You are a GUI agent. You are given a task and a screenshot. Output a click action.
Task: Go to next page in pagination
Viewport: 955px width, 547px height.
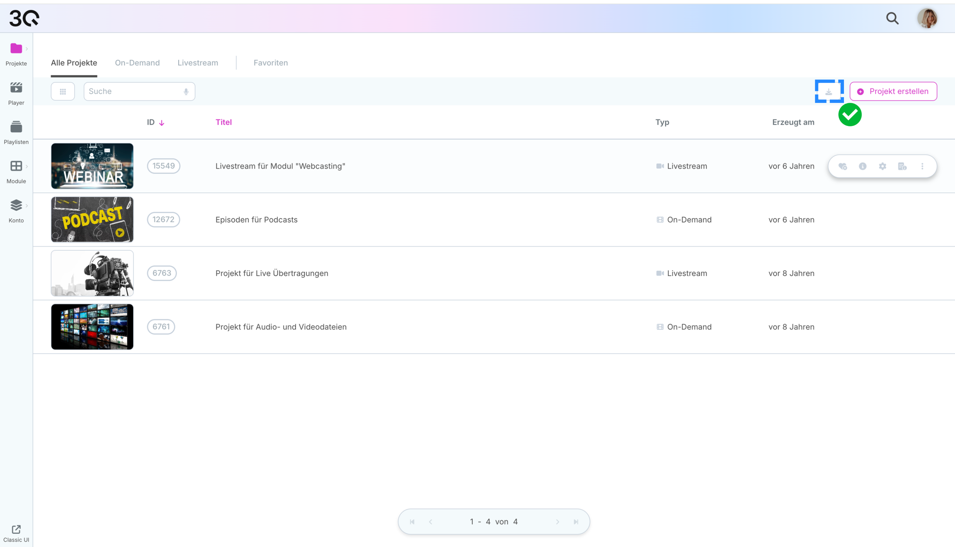pos(557,522)
